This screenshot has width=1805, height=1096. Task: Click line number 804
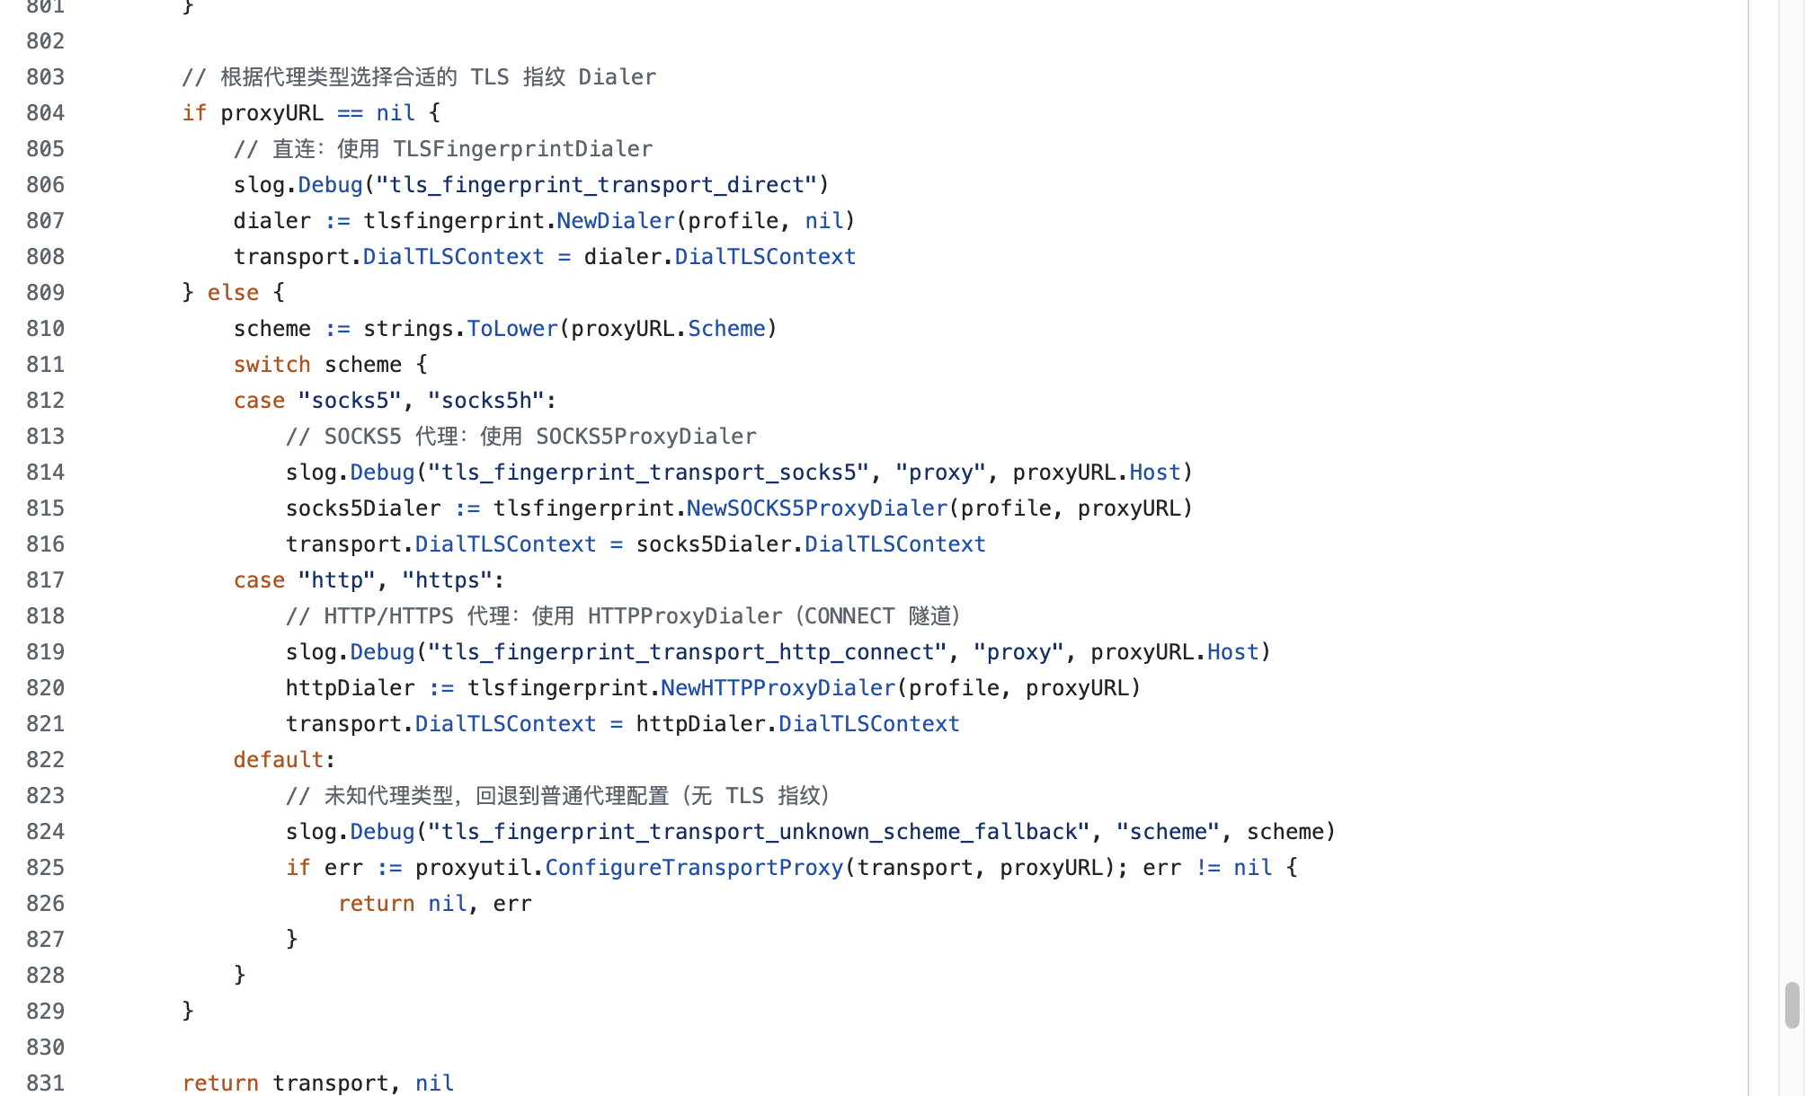pos(45,113)
